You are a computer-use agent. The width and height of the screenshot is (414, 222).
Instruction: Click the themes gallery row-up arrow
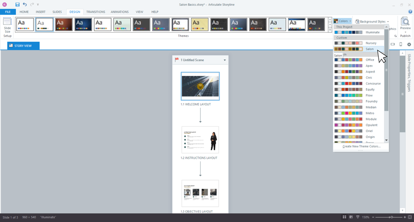click(x=330, y=19)
